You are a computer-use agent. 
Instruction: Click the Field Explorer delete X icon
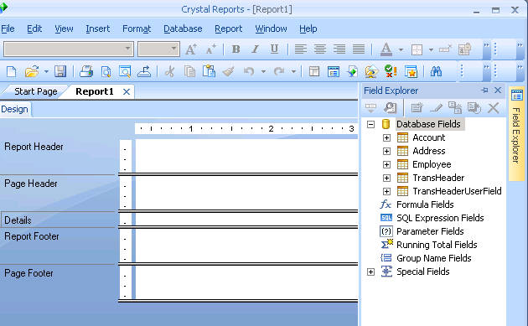494,108
